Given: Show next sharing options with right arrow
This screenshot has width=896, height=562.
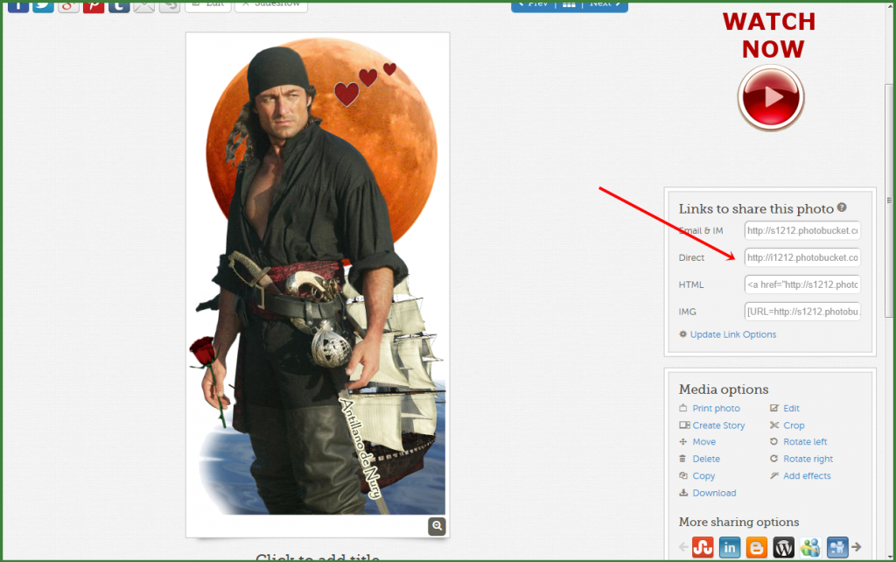Looking at the screenshot, I should pyautogui.click(x=857, y=548).
